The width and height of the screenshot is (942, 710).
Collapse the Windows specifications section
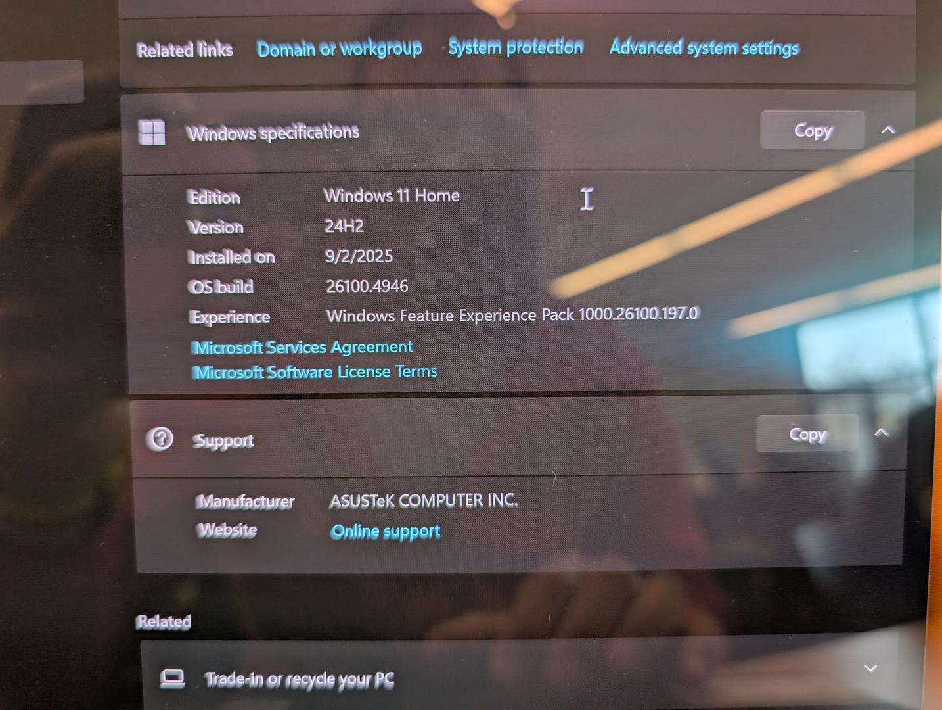point(888,130)
